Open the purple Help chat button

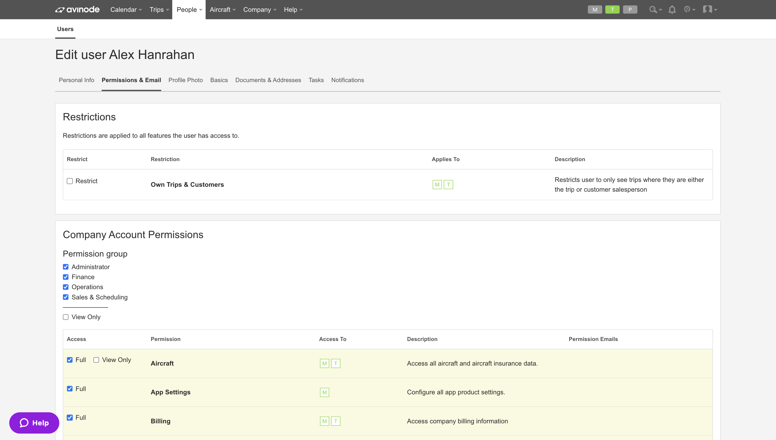pyautogui.click(x=34, y=423)
